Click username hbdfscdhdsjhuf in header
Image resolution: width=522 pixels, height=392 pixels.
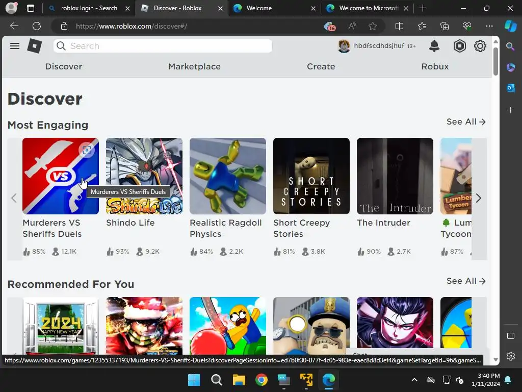click(x=379, y=45)
